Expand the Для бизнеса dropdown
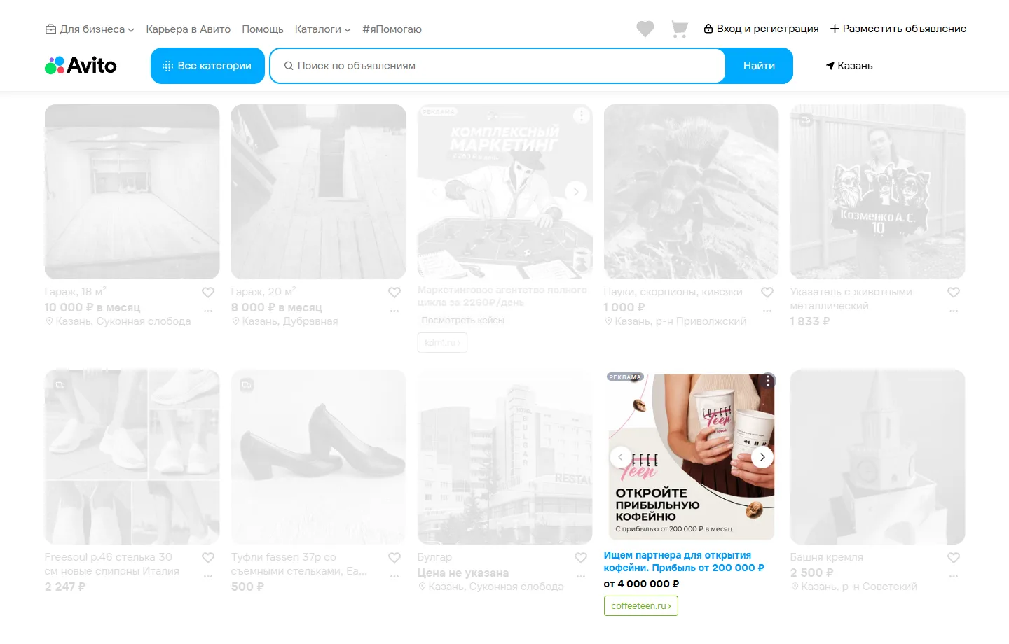This screenshot has height=644, width=1009. (90, 29)
